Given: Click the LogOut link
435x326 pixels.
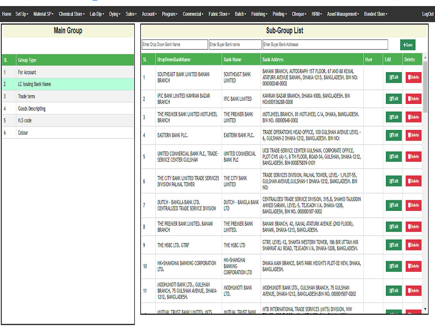Looking at the screenshot, I should click(428, 14).
